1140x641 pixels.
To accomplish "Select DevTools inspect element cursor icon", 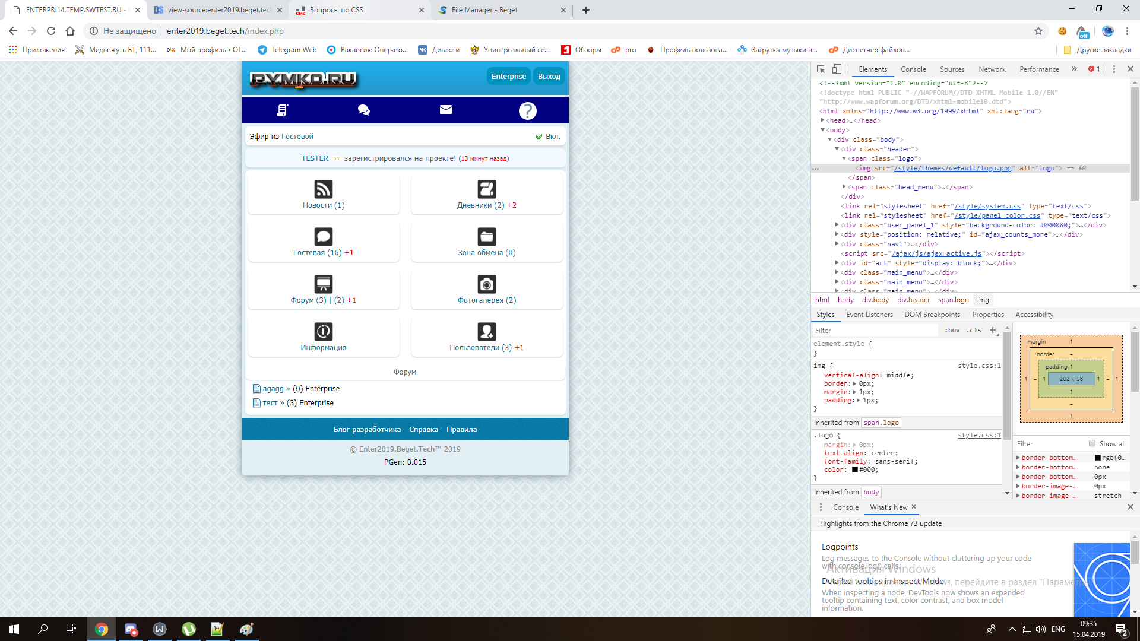I will [821, 69].
